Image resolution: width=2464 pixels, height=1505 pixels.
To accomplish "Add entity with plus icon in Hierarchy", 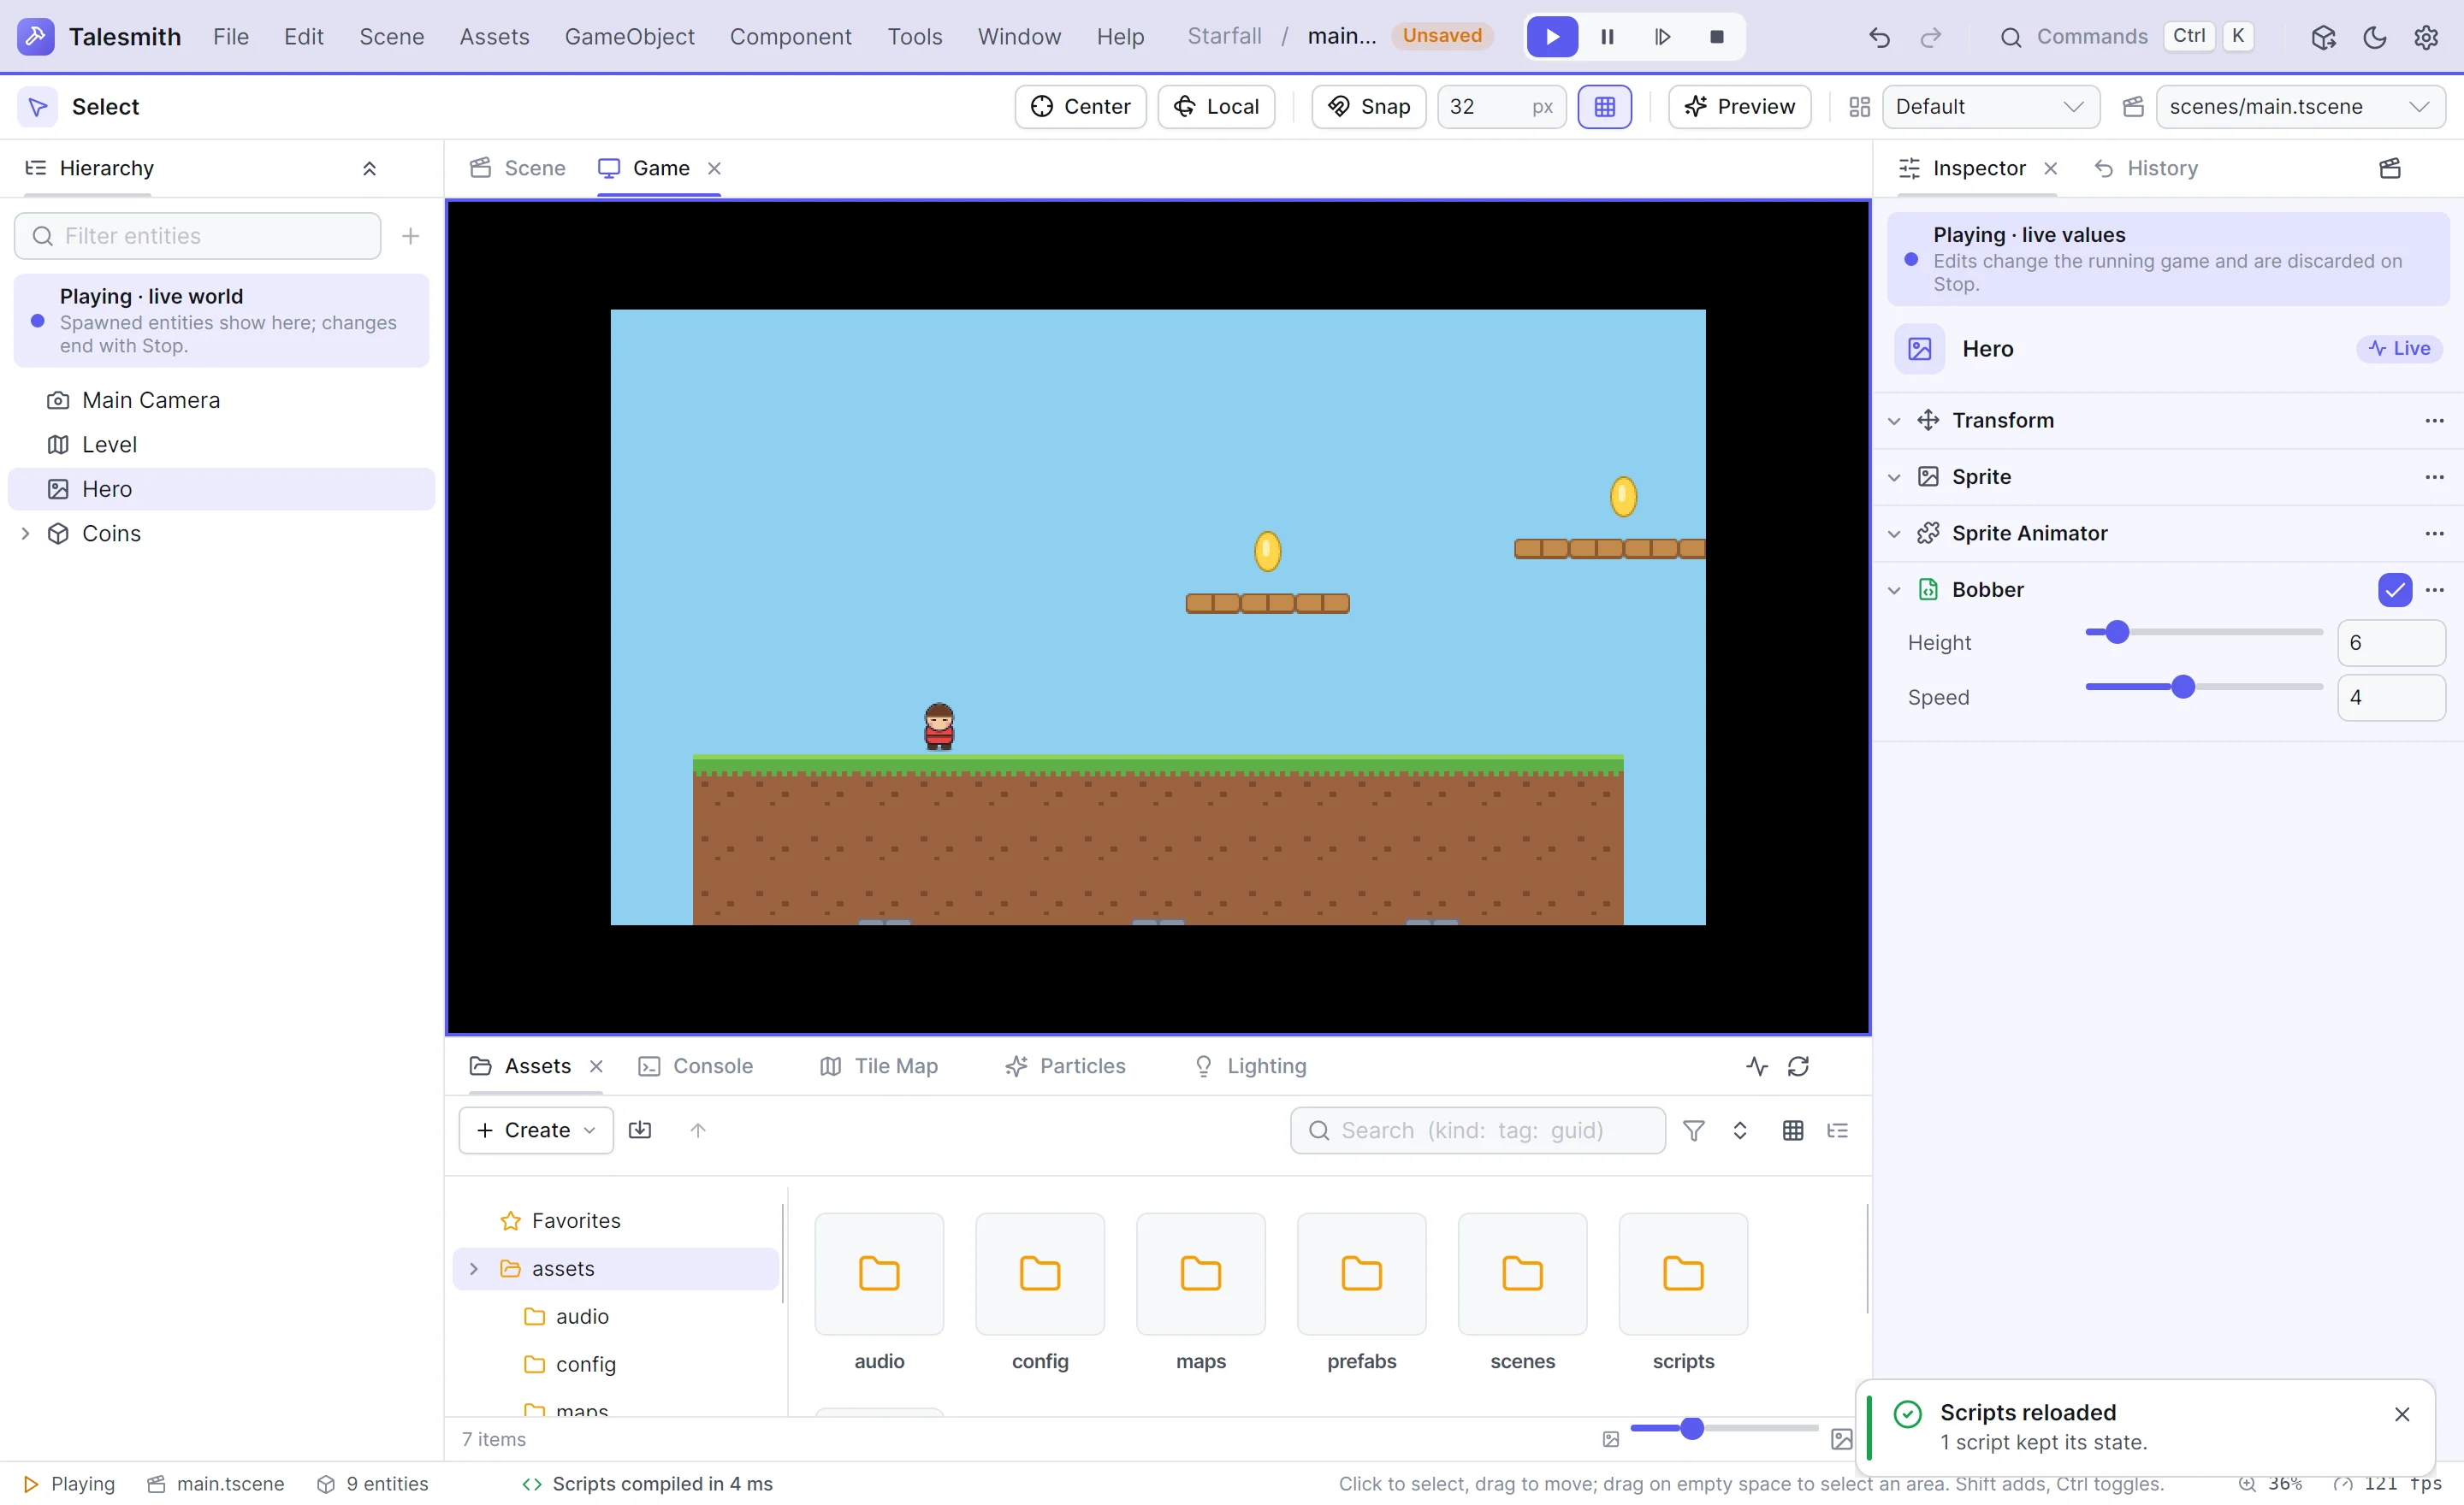I will click(x=410, y=236).
